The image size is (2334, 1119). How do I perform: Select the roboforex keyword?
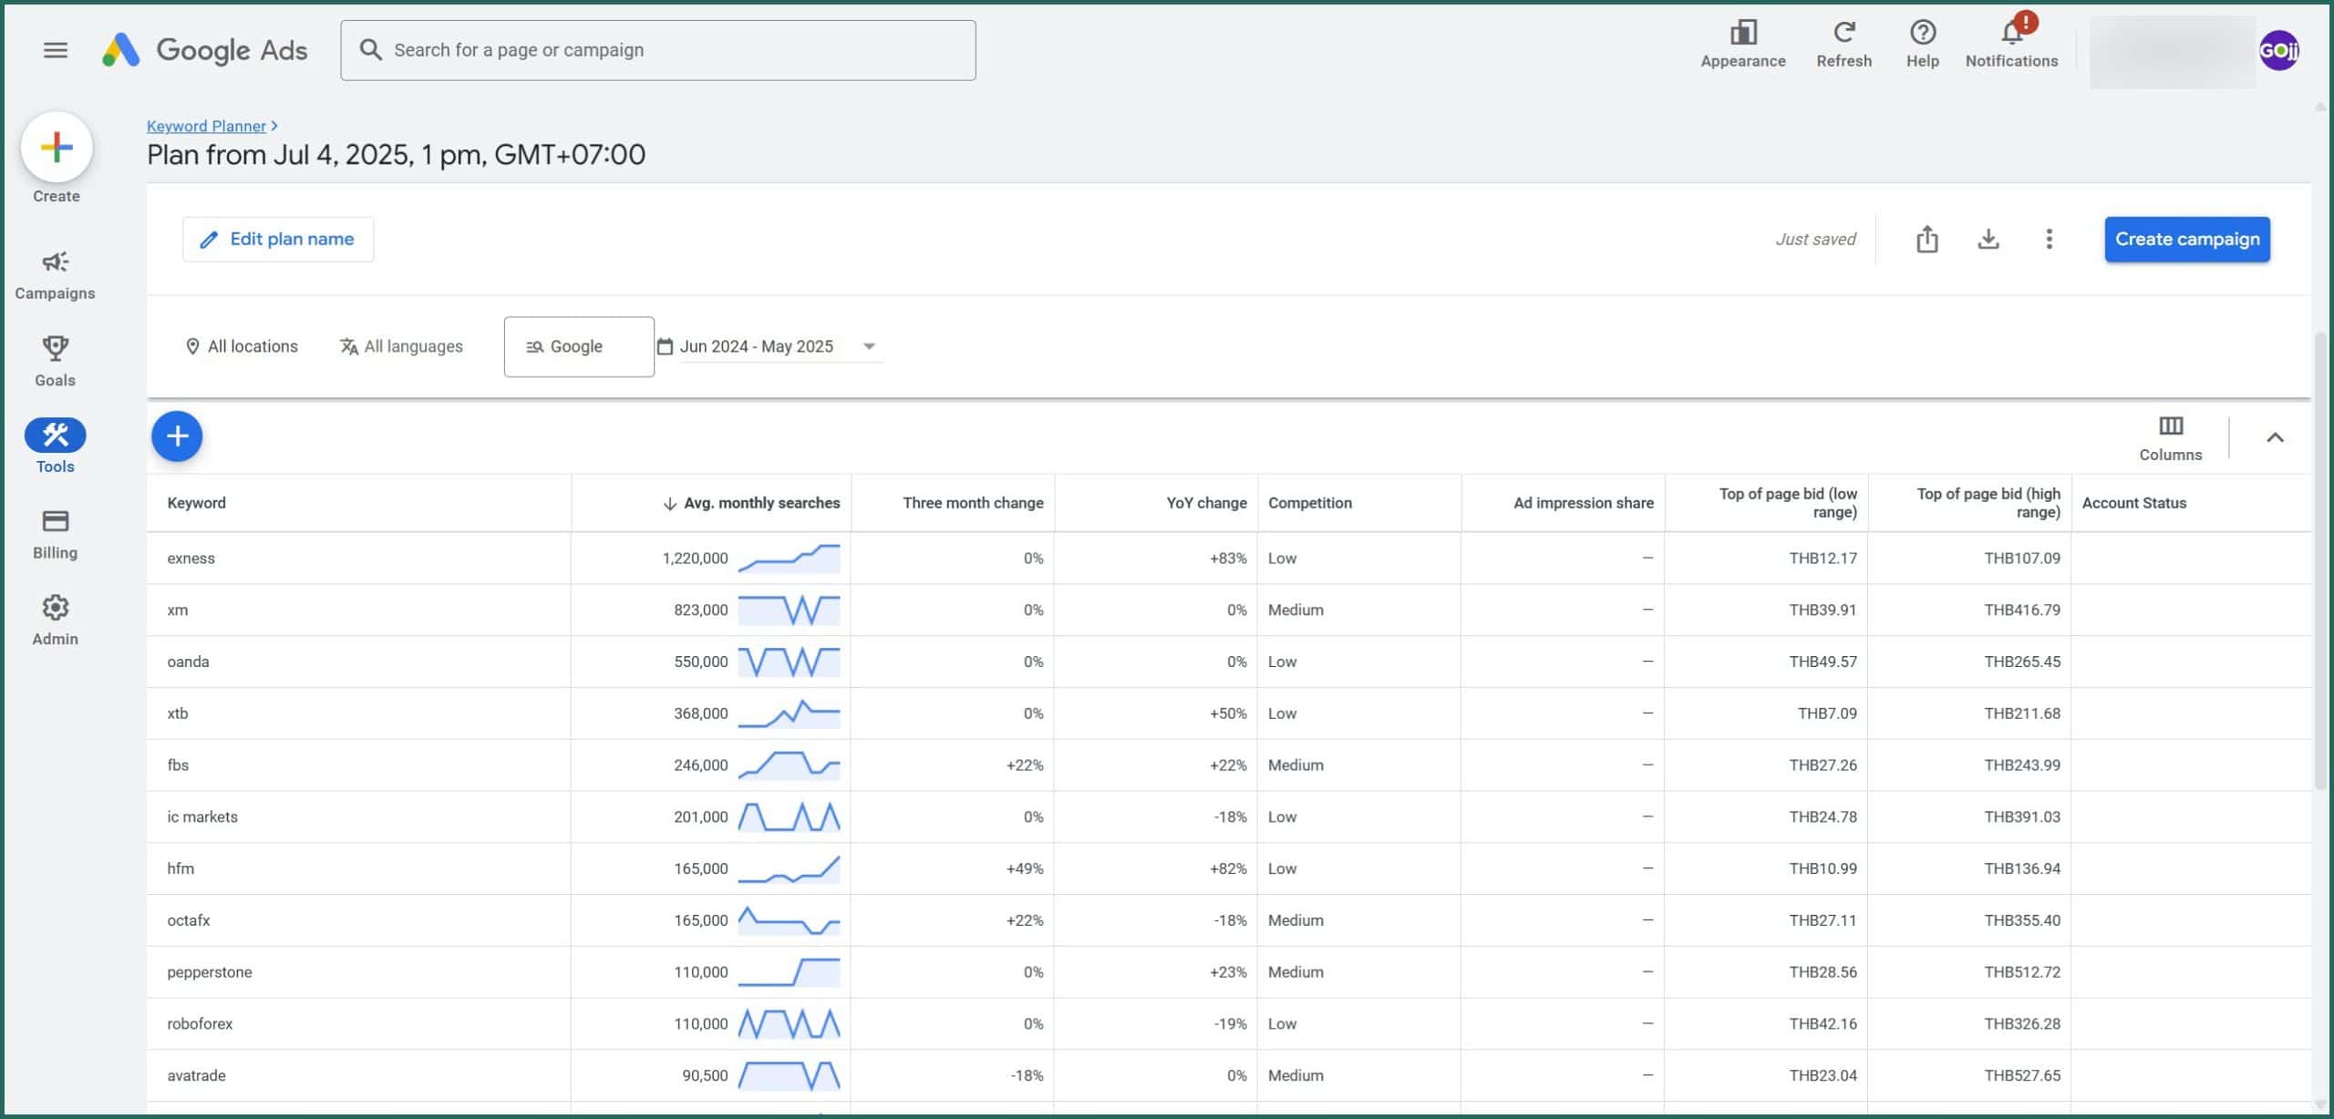point(200,1024)
